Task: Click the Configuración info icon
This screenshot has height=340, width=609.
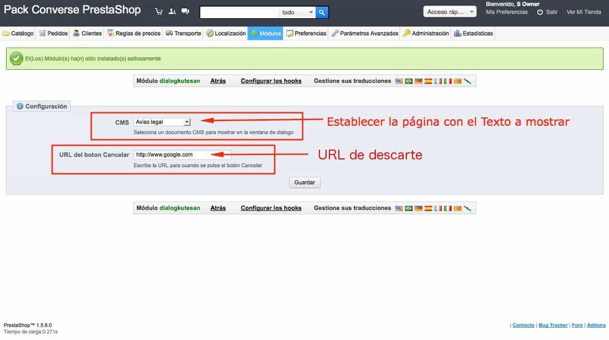Action: coord(20,106)
